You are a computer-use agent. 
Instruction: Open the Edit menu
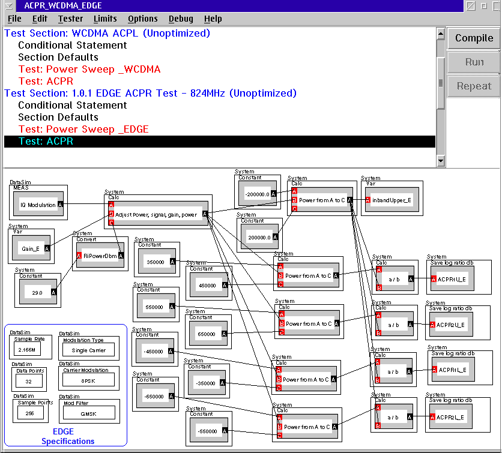[x=40, y=19]
